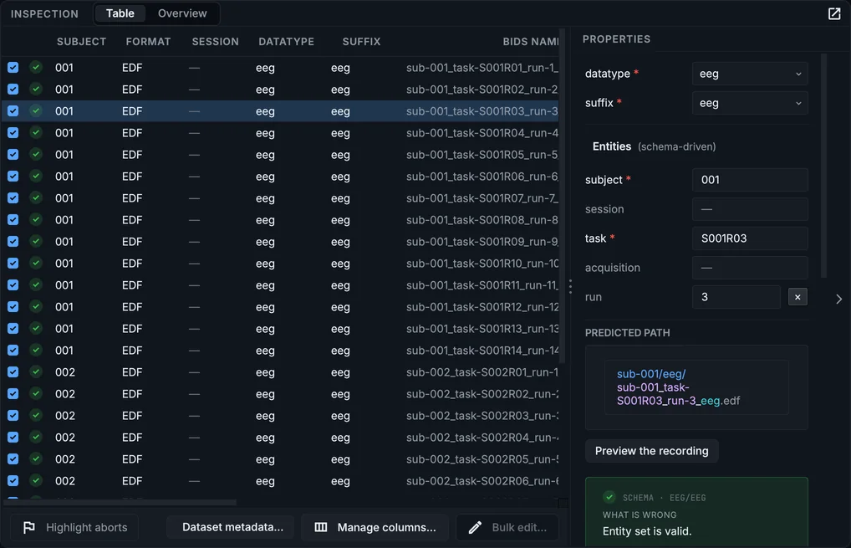The height and width of the screenshot is (548, 851).
Task: Deselect the S001R10 row checkbox
Action: coord(13,263)
